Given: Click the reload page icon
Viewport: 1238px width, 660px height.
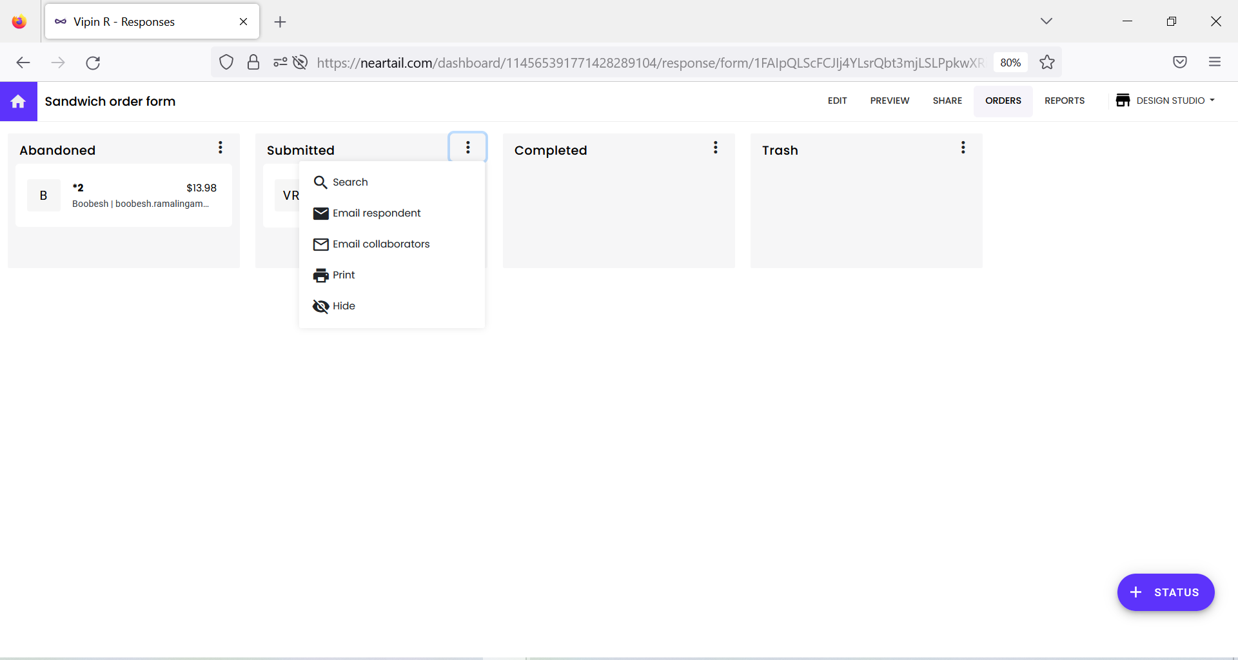Looking at the screenshot, I should click(x=93, y=63).
